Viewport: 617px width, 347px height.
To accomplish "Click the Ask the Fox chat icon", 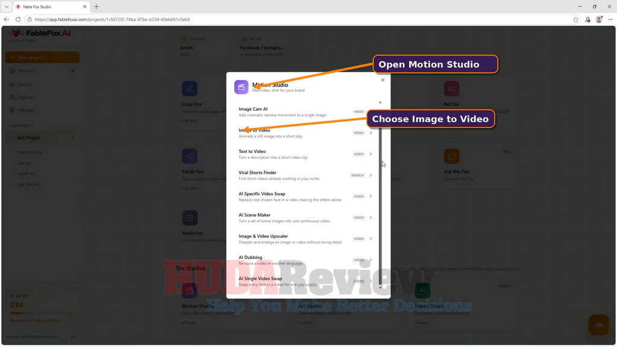I will click(452, 156).
